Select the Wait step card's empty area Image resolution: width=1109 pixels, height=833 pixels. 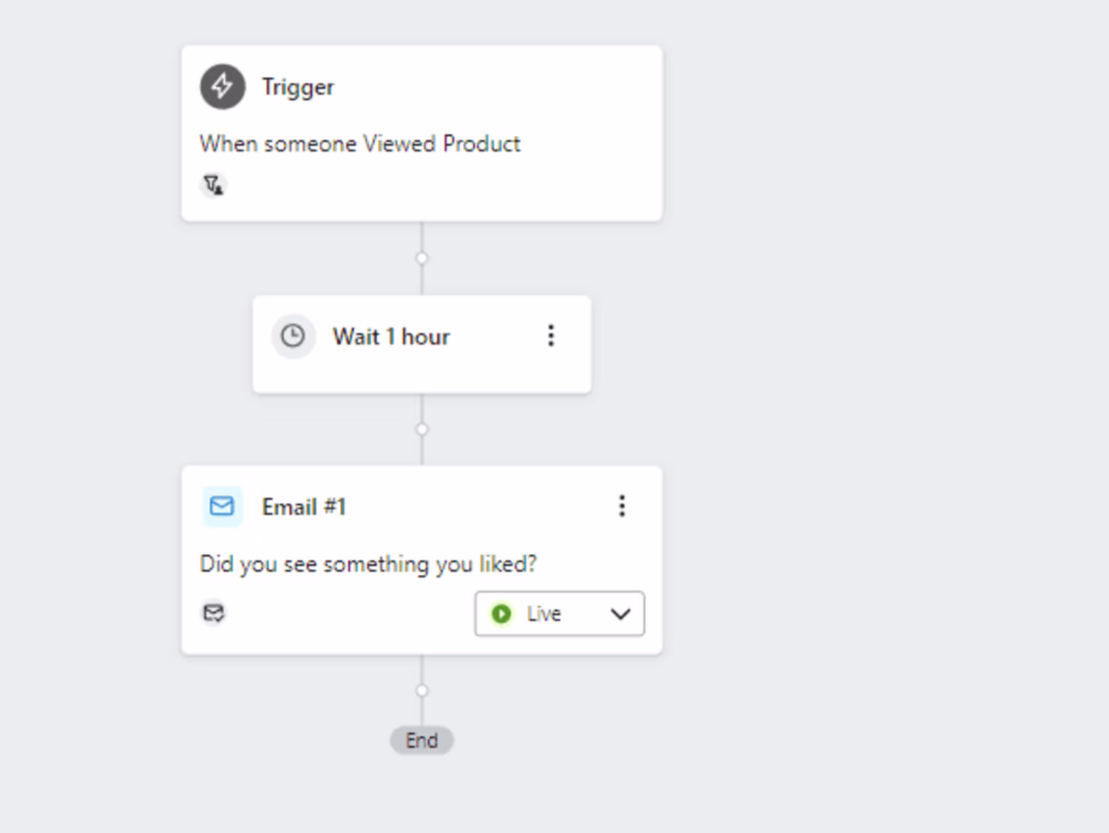421,374
